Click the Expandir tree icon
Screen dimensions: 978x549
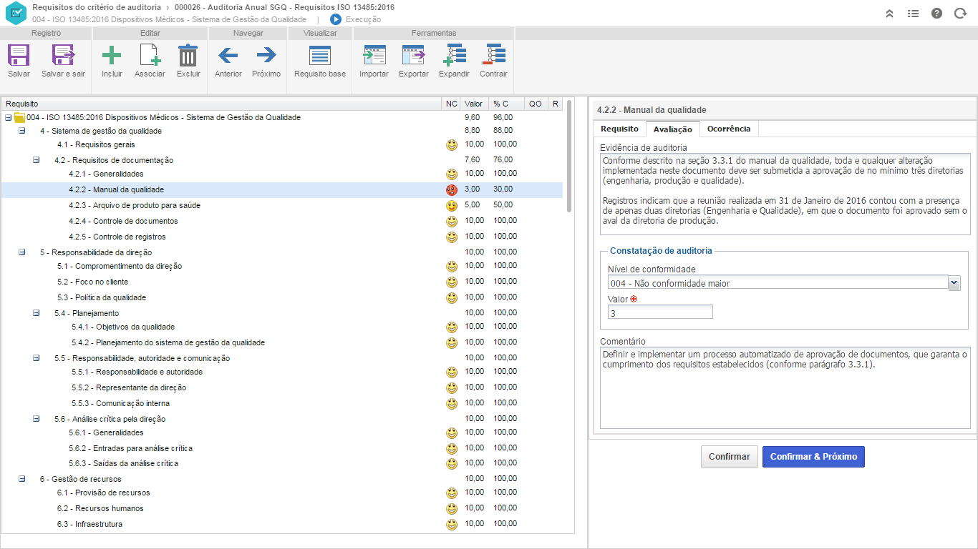(454, 56)
